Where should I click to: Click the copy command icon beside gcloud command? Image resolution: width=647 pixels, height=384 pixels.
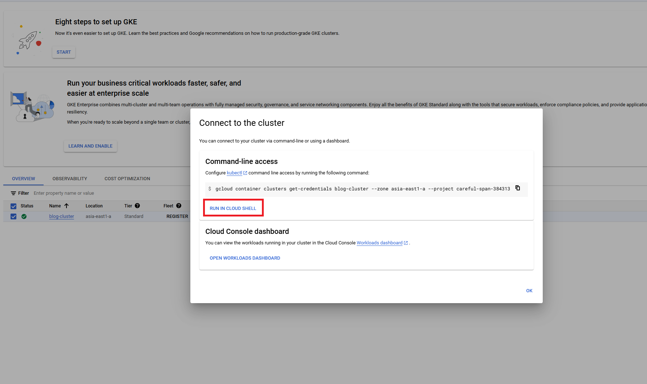click(517, 188)
